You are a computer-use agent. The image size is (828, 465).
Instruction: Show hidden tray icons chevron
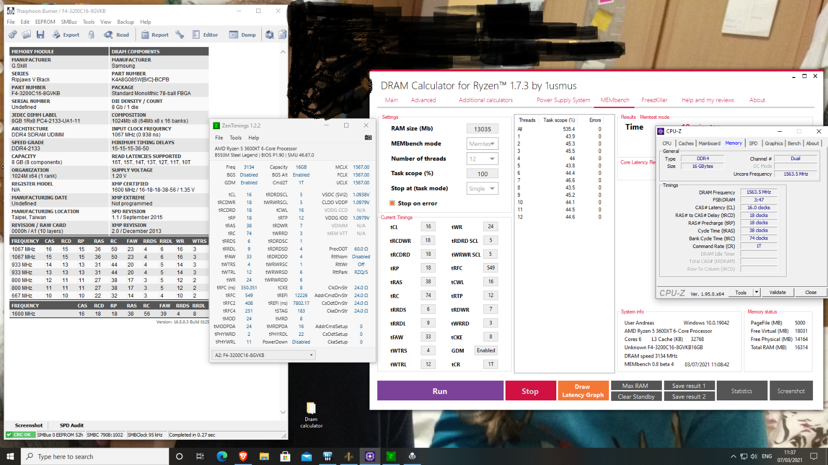point(733,456)
